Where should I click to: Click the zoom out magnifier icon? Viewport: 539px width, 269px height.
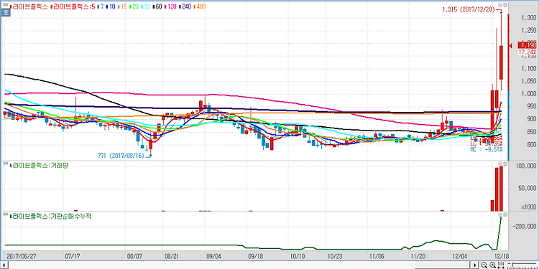pyautogui.click(x=484, y=265)
